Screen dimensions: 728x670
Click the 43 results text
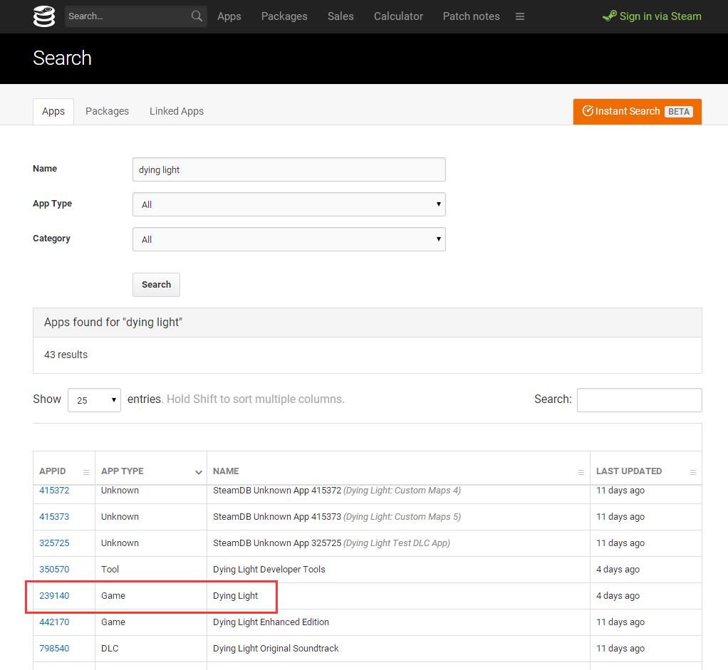pyautogui.click(x=66, y=355)
